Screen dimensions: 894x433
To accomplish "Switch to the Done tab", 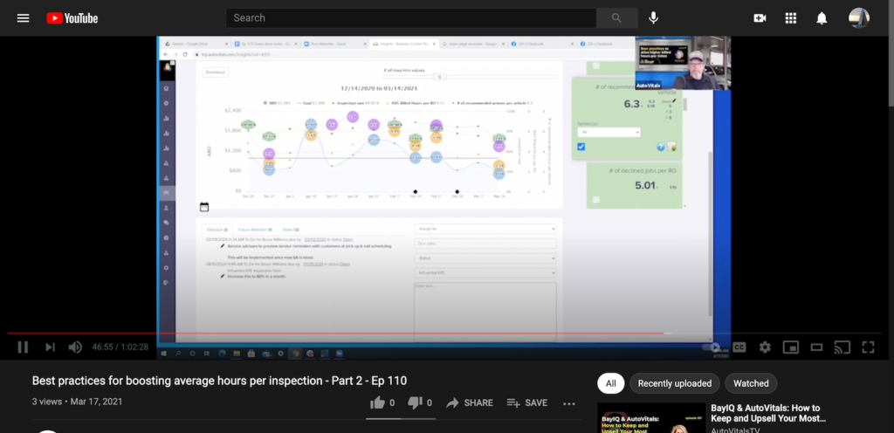I will click(x=291, y=230).
